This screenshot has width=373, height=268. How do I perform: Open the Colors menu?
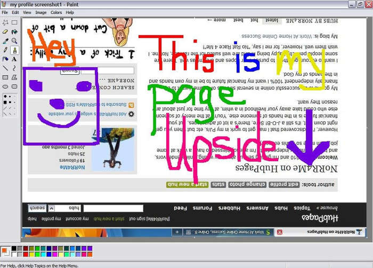point(56,12)
